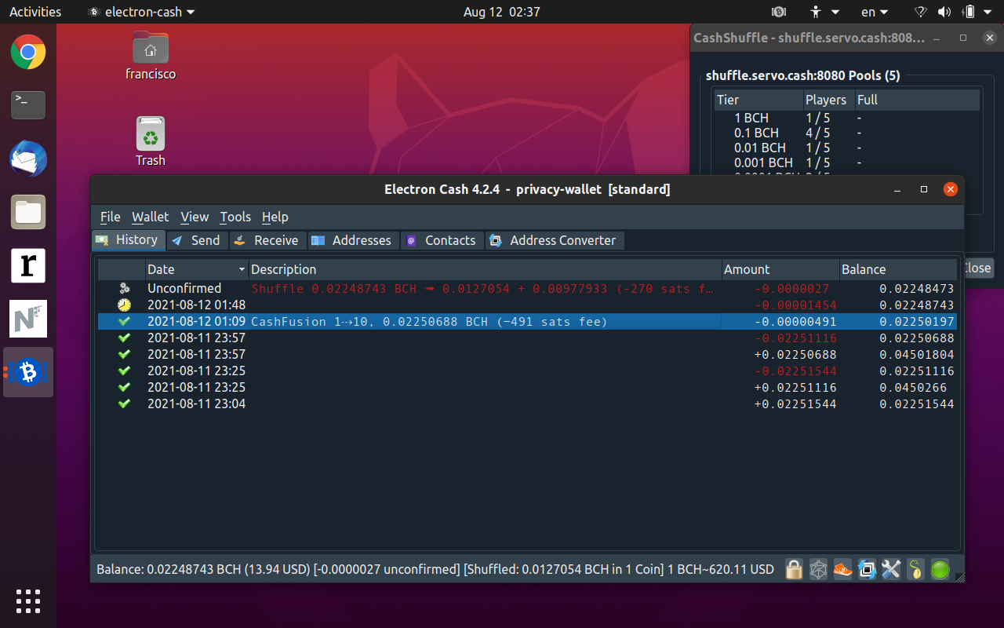Viewport: 1004px width, 628px height.
Task: Select the amount -0.02251116 in history
Action: click(795, 338)
